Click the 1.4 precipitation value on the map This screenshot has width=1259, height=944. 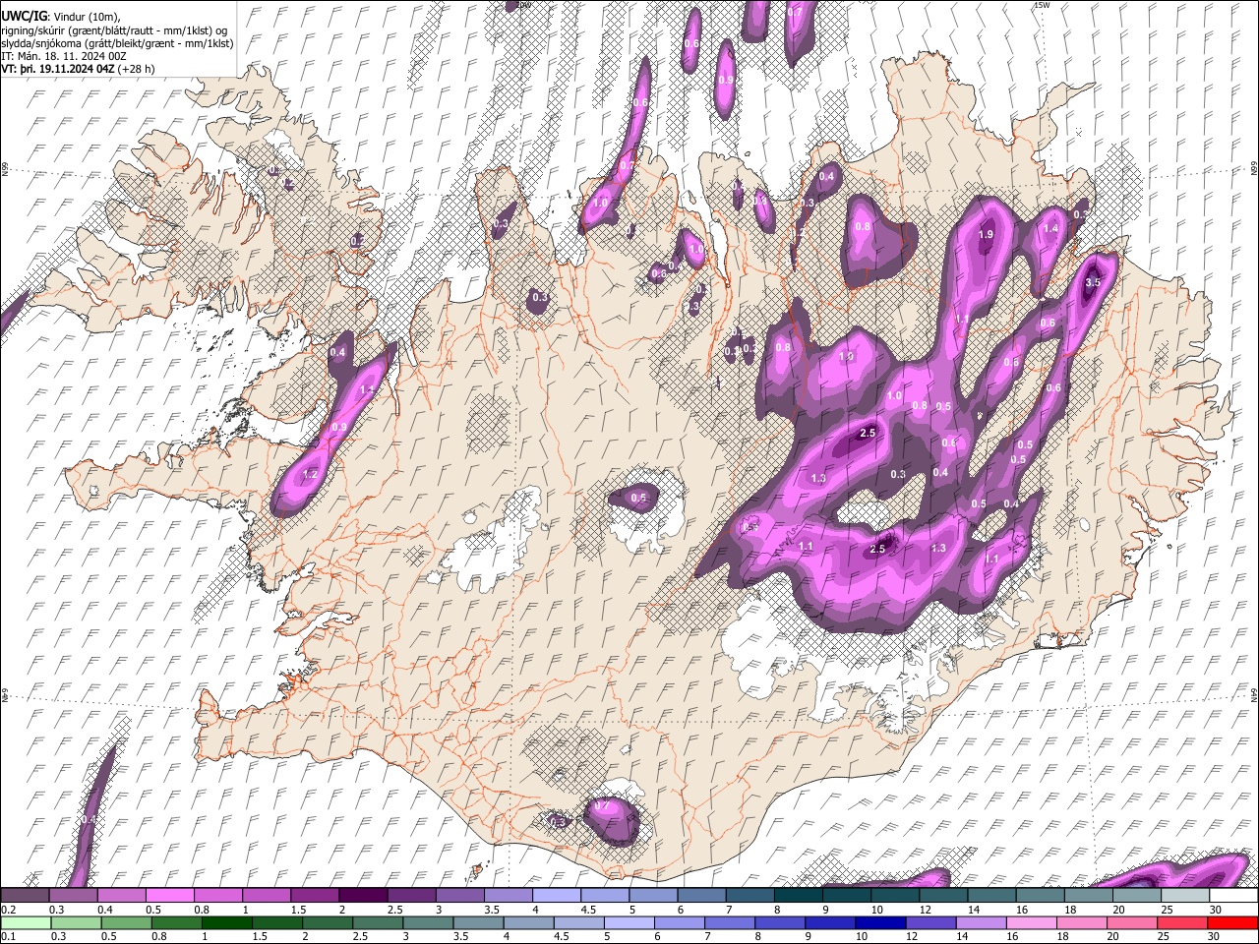tap(1050, 228)
